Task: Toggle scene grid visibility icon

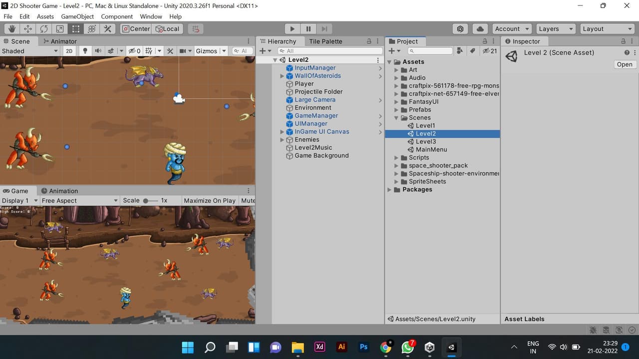Action: [x=148, y=51]
